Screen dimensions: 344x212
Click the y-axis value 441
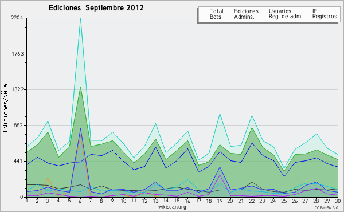coord(18,161)
